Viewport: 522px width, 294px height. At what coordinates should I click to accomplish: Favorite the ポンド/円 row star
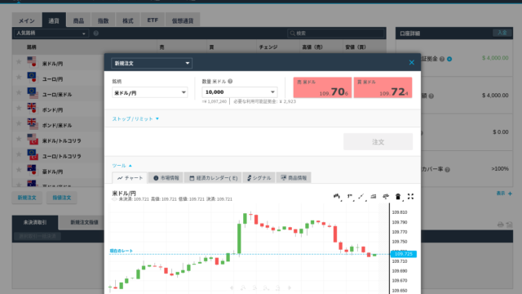[19, 108]
